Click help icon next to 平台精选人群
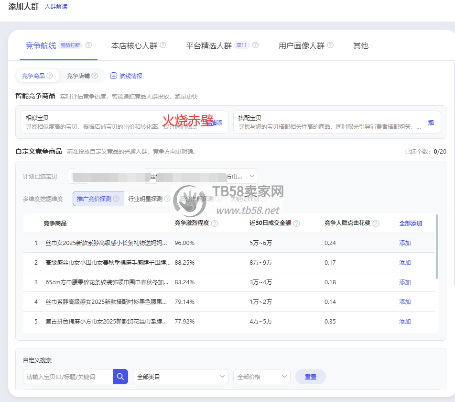The image size is (455, 402). [x=255, y=45]
